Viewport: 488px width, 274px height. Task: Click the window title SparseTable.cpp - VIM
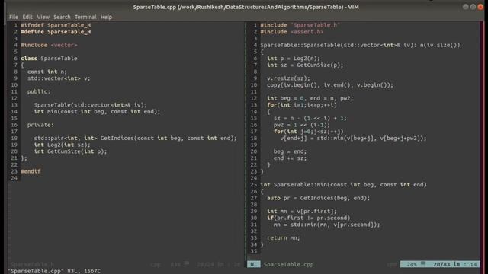[246, 7]
